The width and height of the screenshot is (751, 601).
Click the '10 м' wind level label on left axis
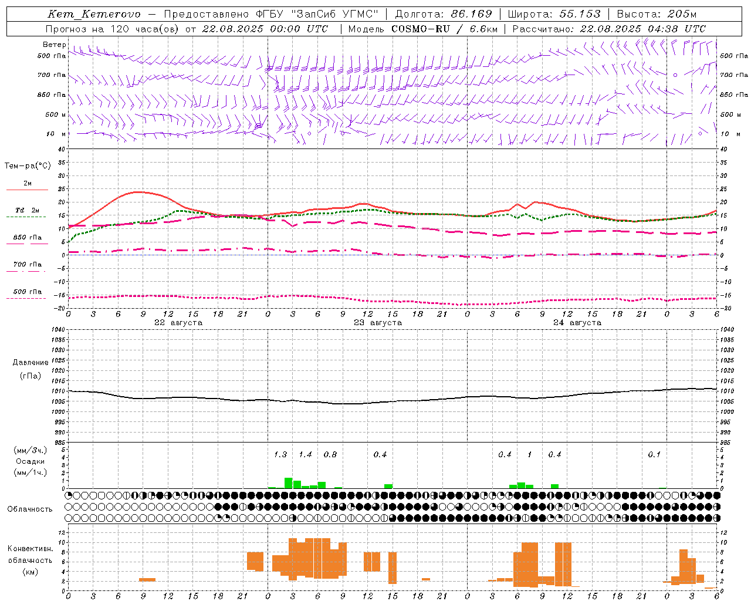pyautogui.click(x=56, y=134)
